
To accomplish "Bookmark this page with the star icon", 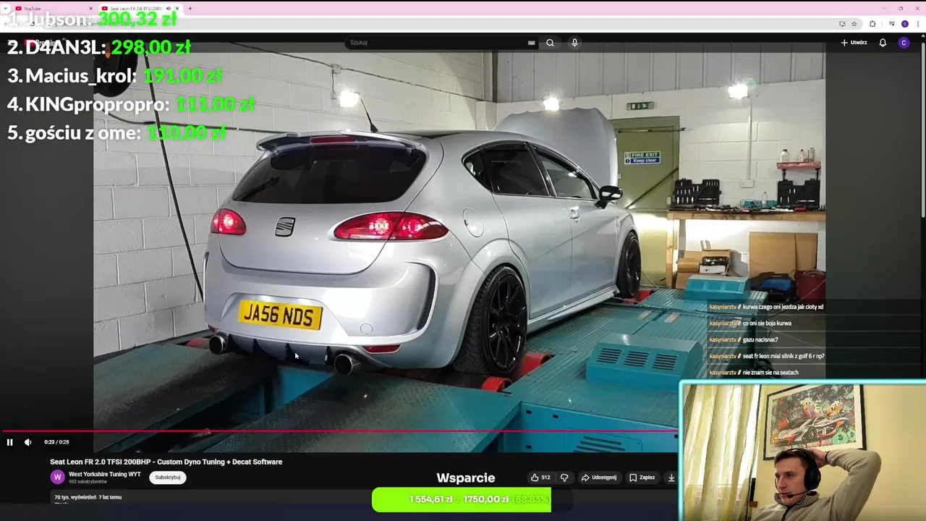I will pos(854,24).
